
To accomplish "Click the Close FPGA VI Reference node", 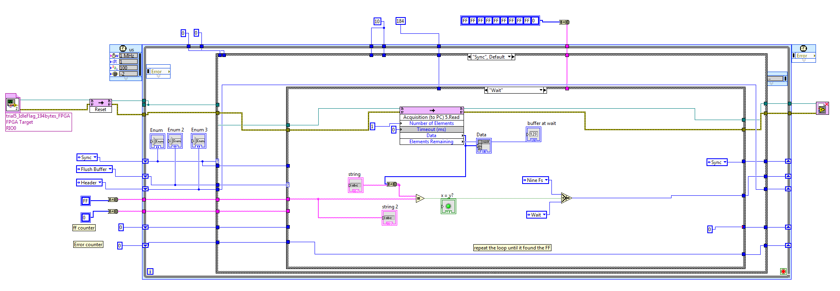I will [822, 108].
